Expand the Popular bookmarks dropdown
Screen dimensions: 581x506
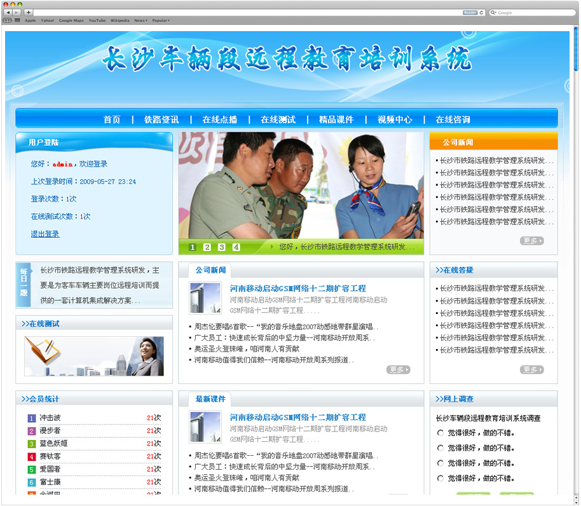(161, 20)
